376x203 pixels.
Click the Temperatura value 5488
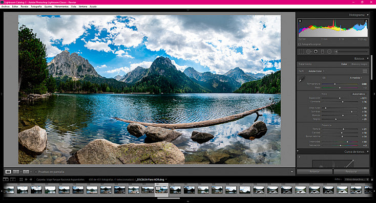[364, 84]
